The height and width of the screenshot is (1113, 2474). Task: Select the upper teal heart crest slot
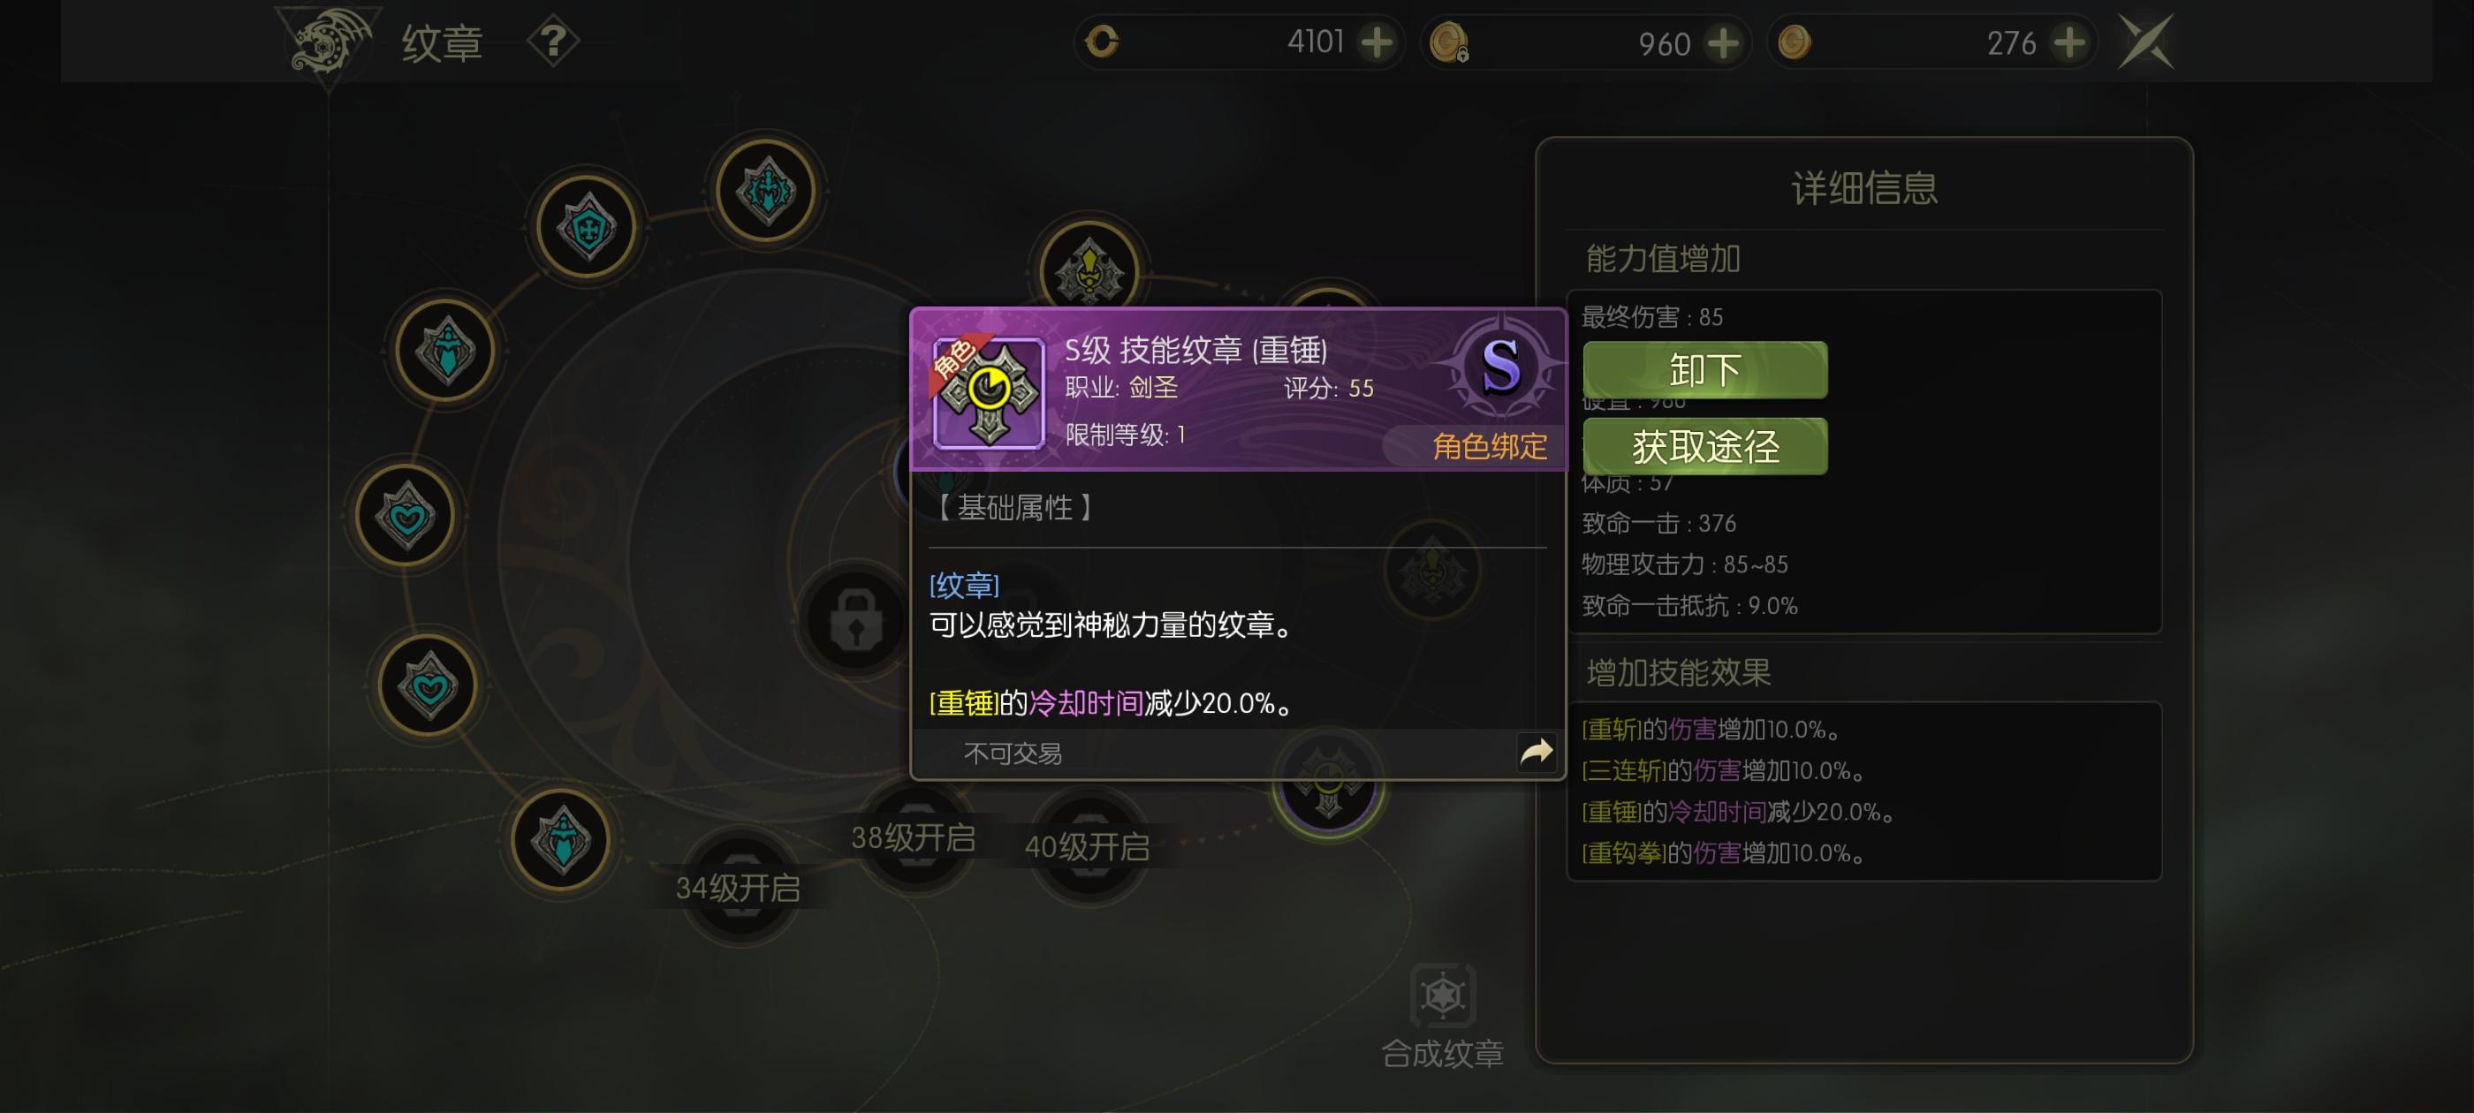pyautogui.click(x=406, y=516)
